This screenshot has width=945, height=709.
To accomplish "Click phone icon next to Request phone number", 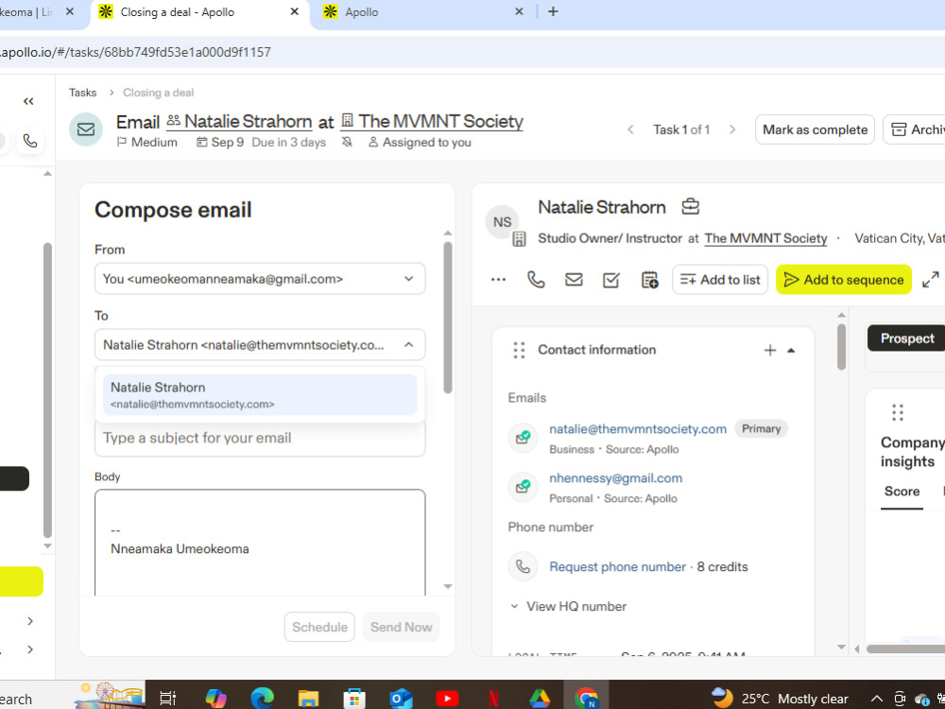I will click(x=523, y=566).
